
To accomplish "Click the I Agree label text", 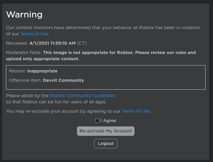I will pyautogui.click(x=108, y=121).
